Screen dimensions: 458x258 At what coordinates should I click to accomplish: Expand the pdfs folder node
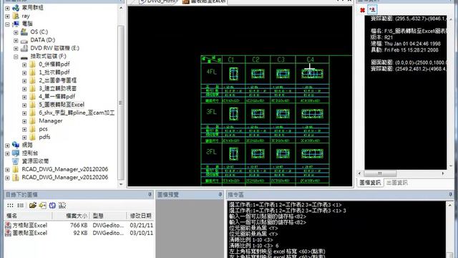24,138
